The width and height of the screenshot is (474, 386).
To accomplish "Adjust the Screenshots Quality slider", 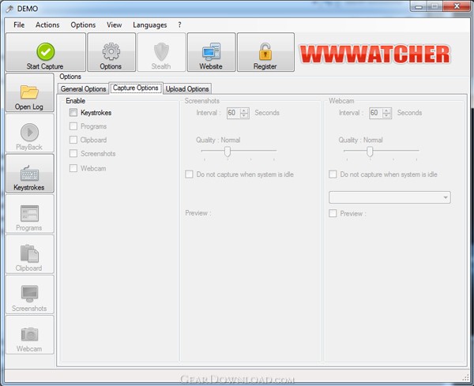I will click(x=228, y=152).
